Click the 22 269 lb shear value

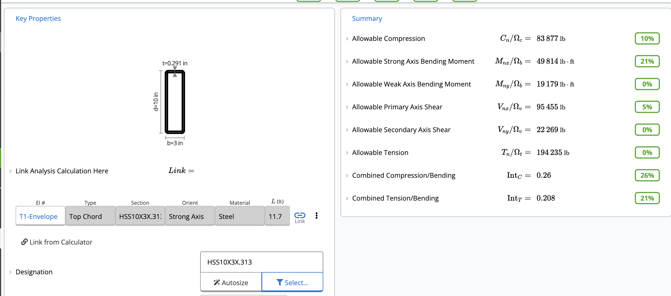551,130
